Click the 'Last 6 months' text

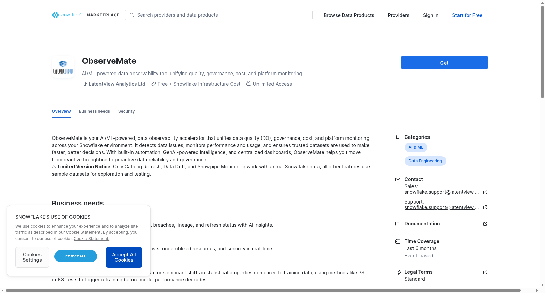[x=420, y=248]
